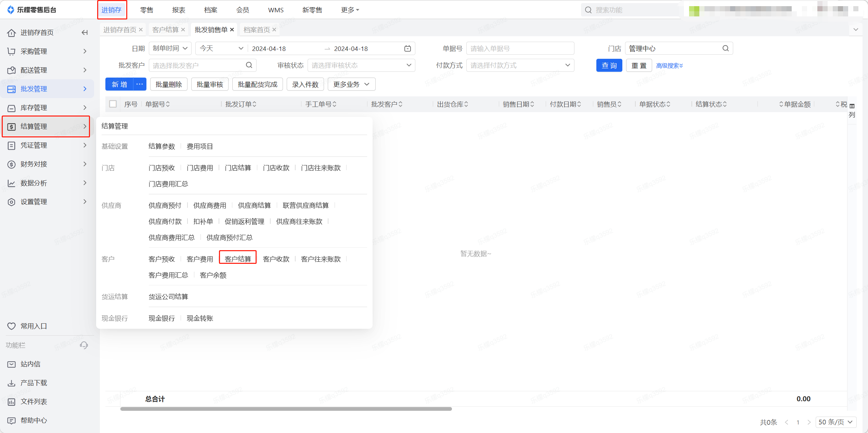Open the 50 条/页 page size dropdown
The width and height of the screenshot is (868, 433).
835,422
